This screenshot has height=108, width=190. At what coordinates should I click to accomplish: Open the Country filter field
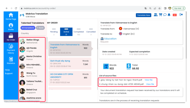tap(32, 33)
